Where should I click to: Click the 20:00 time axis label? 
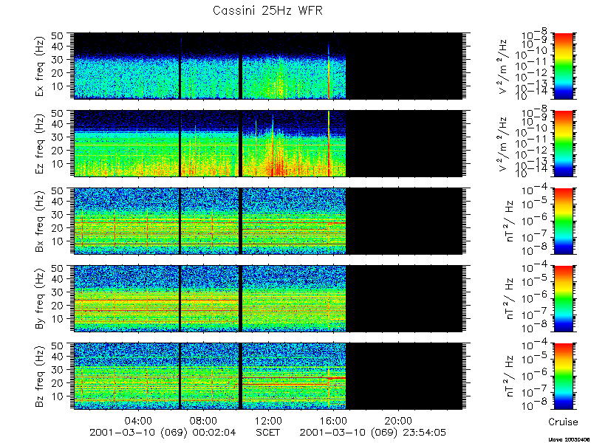(398, 421)
